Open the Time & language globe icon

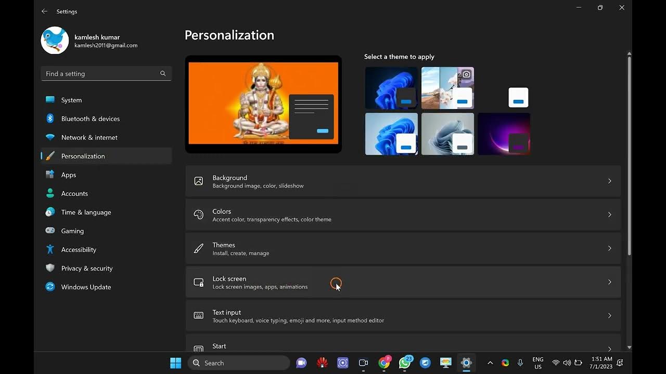pyautogui.click(x=50, y=212)
